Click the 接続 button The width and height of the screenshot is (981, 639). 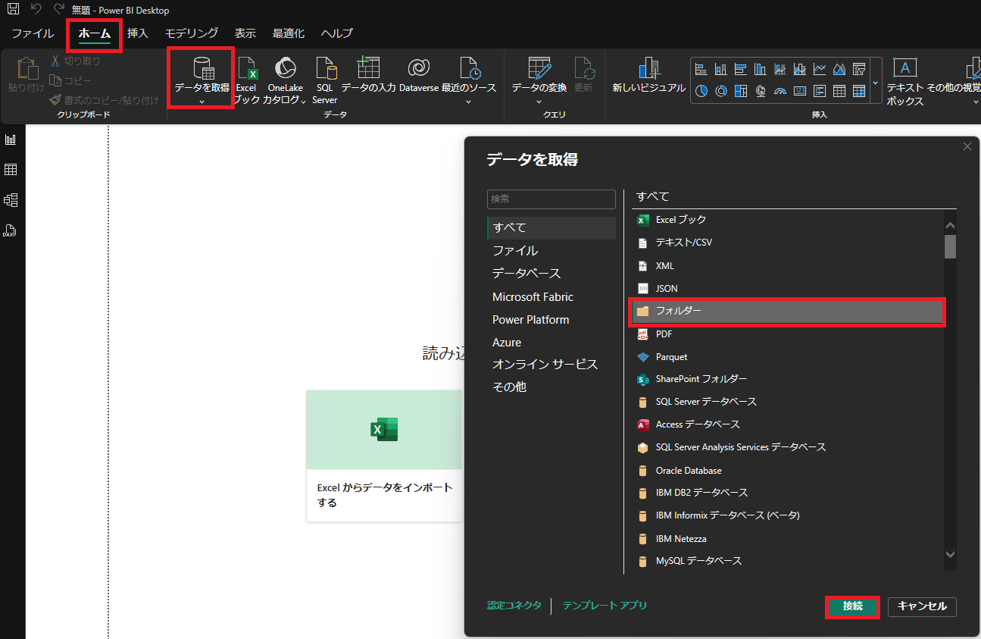click(x=852, y=606)
